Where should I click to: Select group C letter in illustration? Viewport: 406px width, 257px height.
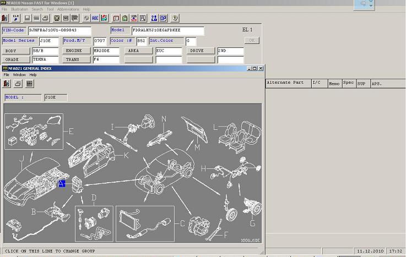coord(182,223)
